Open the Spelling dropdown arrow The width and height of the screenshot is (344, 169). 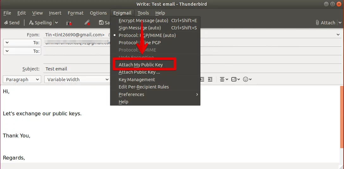tap(56, 22)
